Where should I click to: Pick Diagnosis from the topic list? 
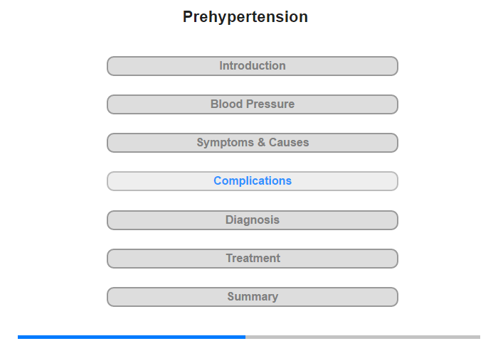point(253,220)
